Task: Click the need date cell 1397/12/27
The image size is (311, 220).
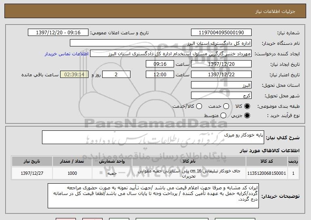Action: coord(32,173)
